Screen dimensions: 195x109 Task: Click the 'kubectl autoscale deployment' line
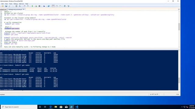point(38,38)
